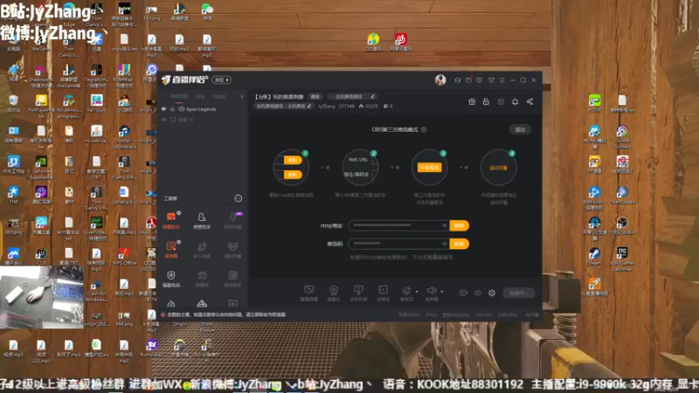This screenshot has width=699, height=393.
Task: Open NetEase Cloud Music desktop icon
Action: point(401,42)
